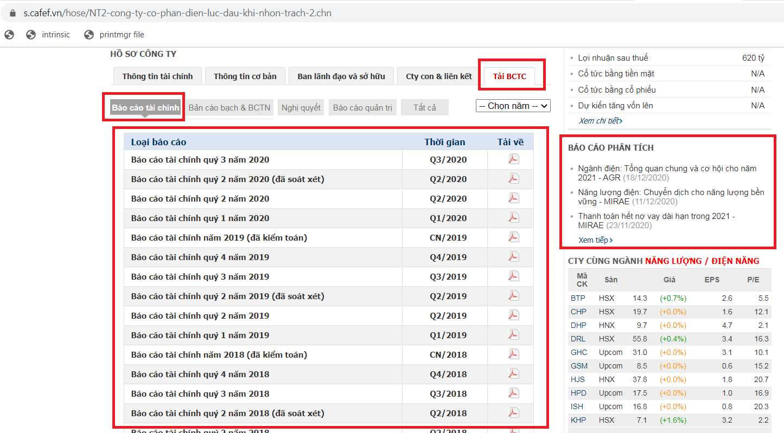Click the site lock icon in address bar

click(x=13, y=13)
